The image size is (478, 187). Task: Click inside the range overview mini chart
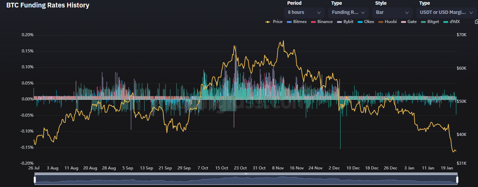point(246,180)
